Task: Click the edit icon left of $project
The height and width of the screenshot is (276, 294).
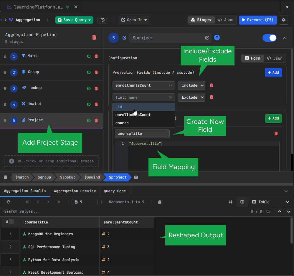Action: pos(124,38)
